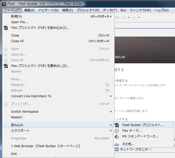This screenshot has width=175, height=158.
Task: Click the last edit location toolbar icon
Action: [x=117, y=17]
